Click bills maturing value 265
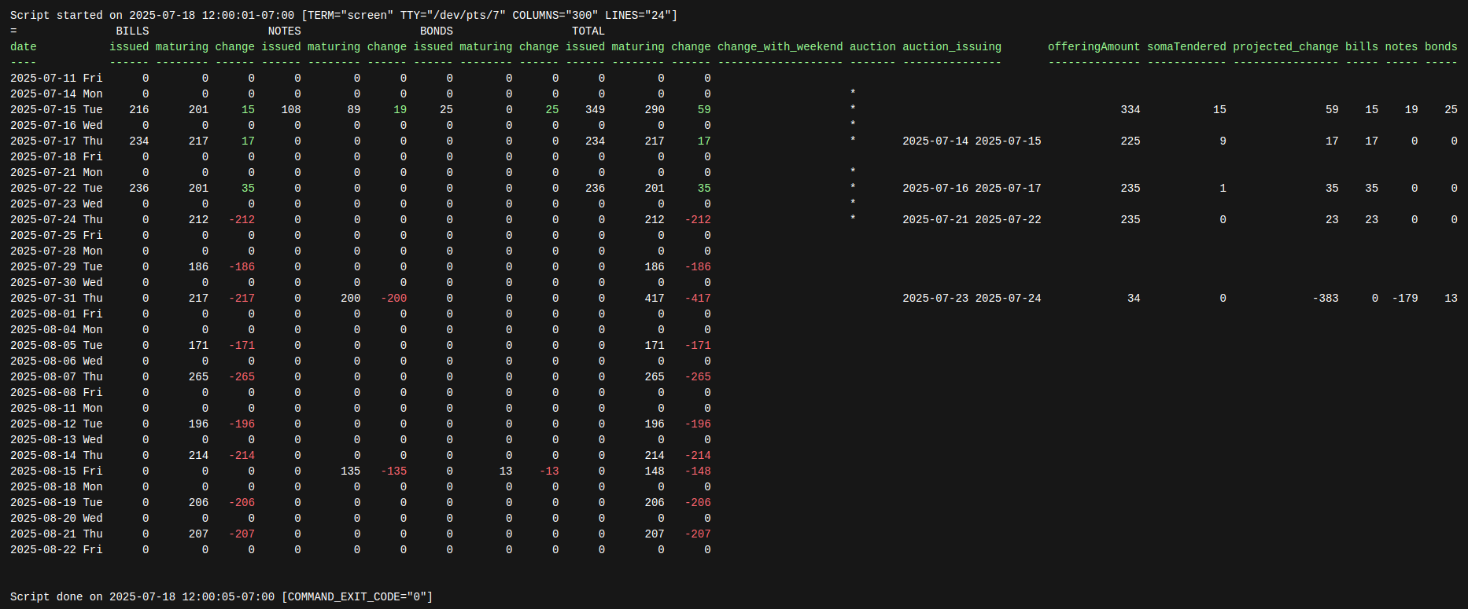Viewport: 1468px width, 609px height. (199, 377)
